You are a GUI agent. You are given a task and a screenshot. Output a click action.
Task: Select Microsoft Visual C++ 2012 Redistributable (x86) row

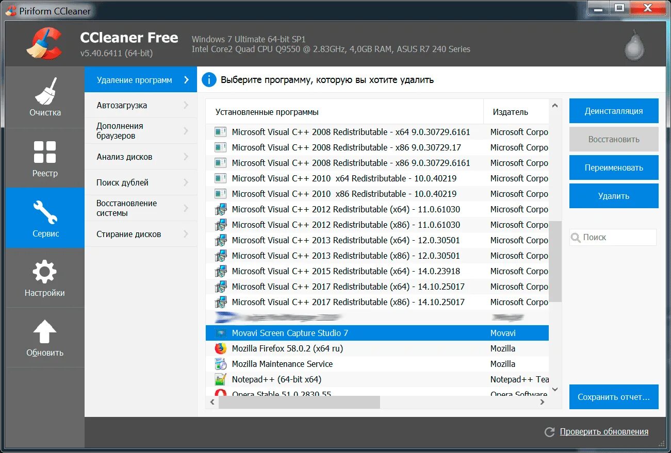click(x=377, y=225)
